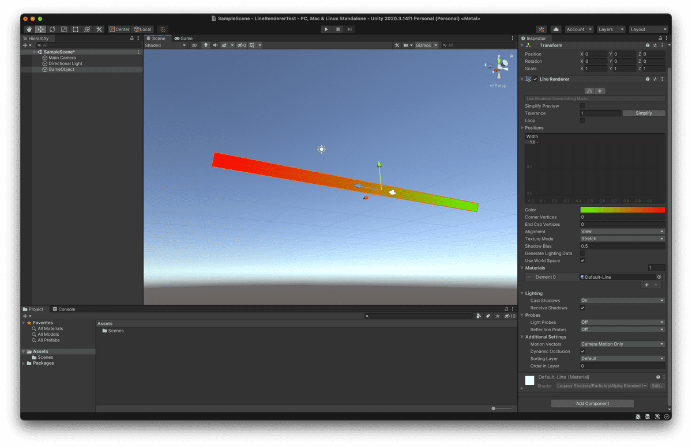Enable the Loop checkbox
This screenshot has width=692, height=447.
point(582,120)
